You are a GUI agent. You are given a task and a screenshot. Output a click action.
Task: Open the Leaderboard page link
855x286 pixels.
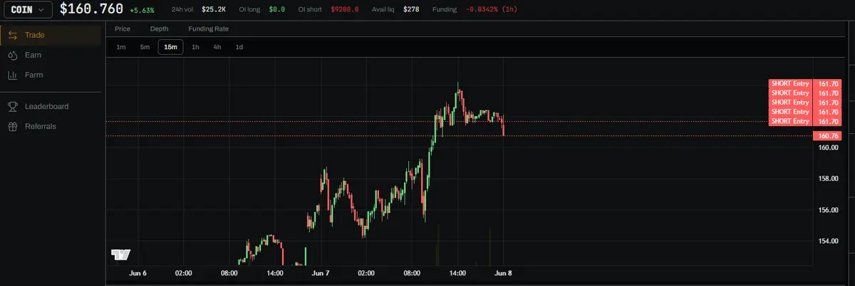click(47, 106)
